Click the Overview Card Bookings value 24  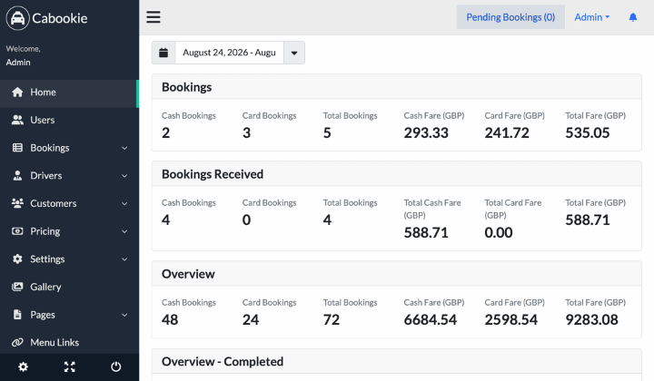click(251, 319)
